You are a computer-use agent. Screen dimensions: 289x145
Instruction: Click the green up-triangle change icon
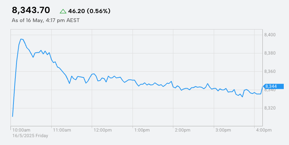[63, 11]
